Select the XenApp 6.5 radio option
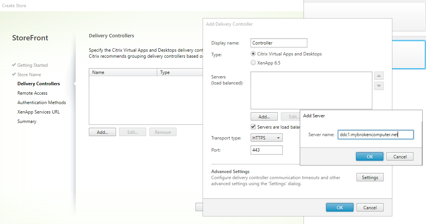 254,63
